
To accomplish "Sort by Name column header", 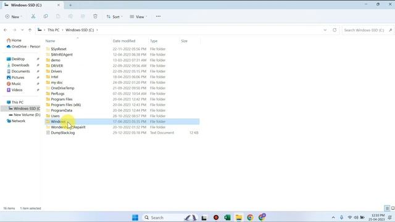I will 51,41.
